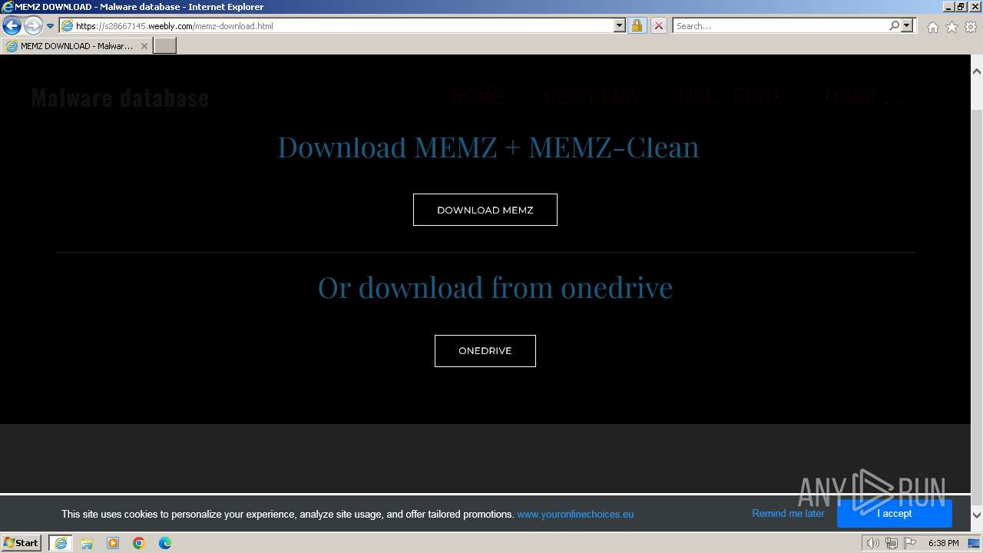
Task: Close the MEMZ DOWNLOAD tab
Action: pyautogui.click(x=144, y=46)
